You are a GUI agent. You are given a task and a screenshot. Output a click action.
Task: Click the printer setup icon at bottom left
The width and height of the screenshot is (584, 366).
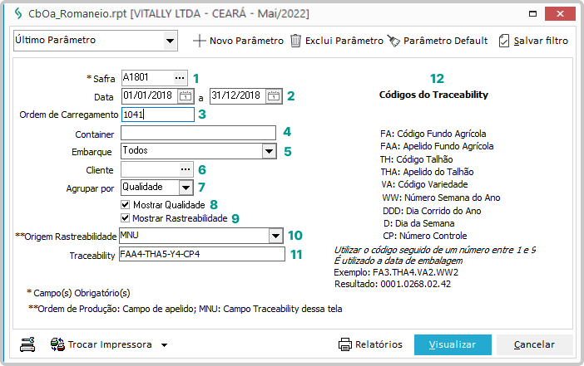(x=27, y=344)
